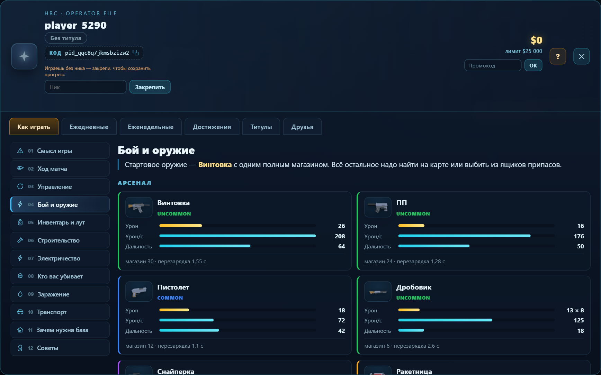Open the Титулы tab

[261, 127]
